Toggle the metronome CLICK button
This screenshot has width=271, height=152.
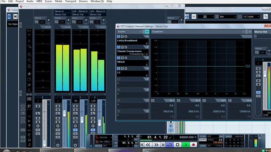pos(202,136)
